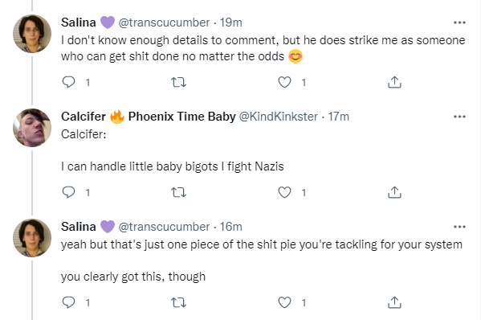
Task: Reply to Salina's 19m tweet
Action: click(68, 82)
